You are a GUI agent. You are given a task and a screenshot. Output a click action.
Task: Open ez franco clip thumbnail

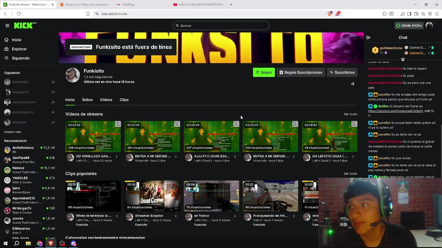click(x=211, y=196)
